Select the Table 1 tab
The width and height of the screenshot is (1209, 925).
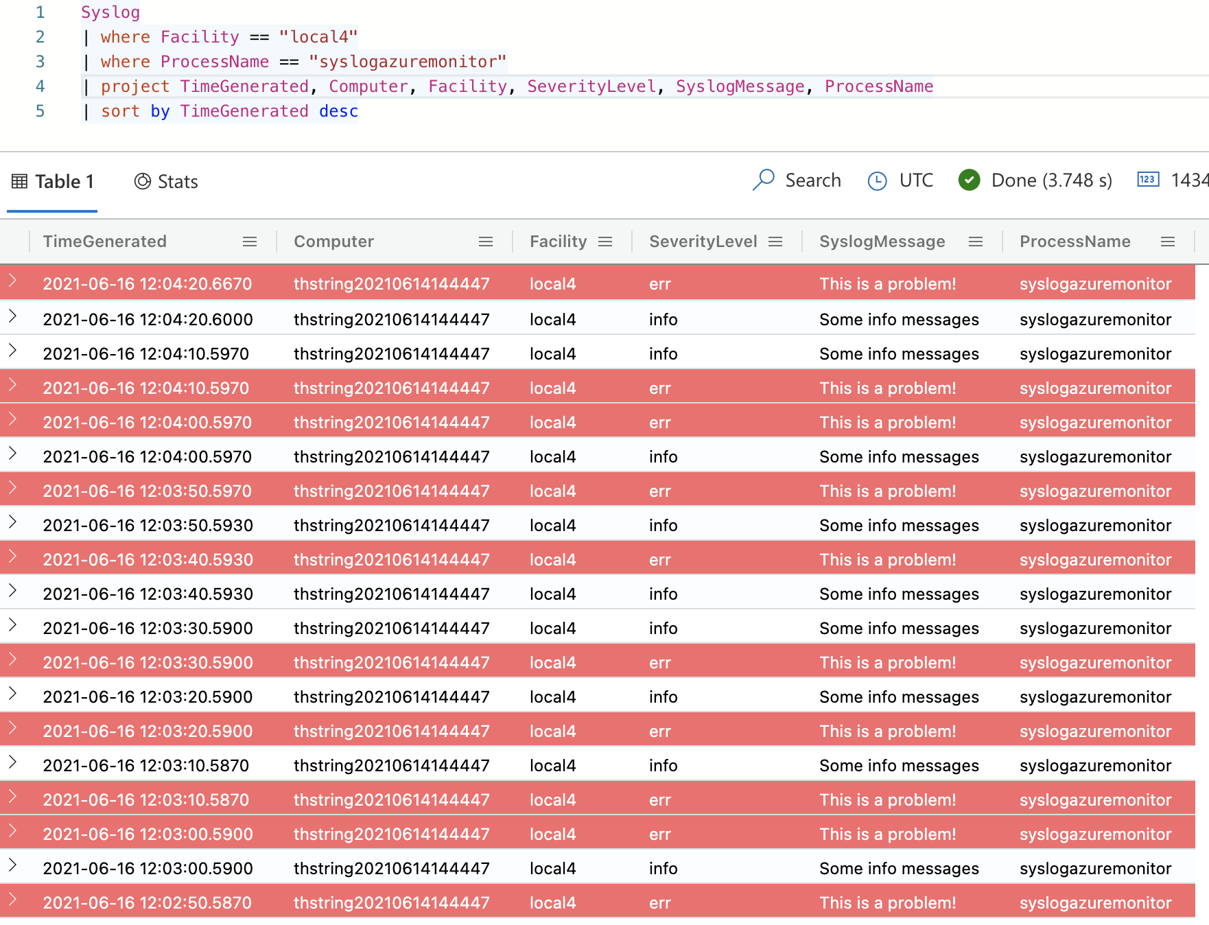[64, 180]
